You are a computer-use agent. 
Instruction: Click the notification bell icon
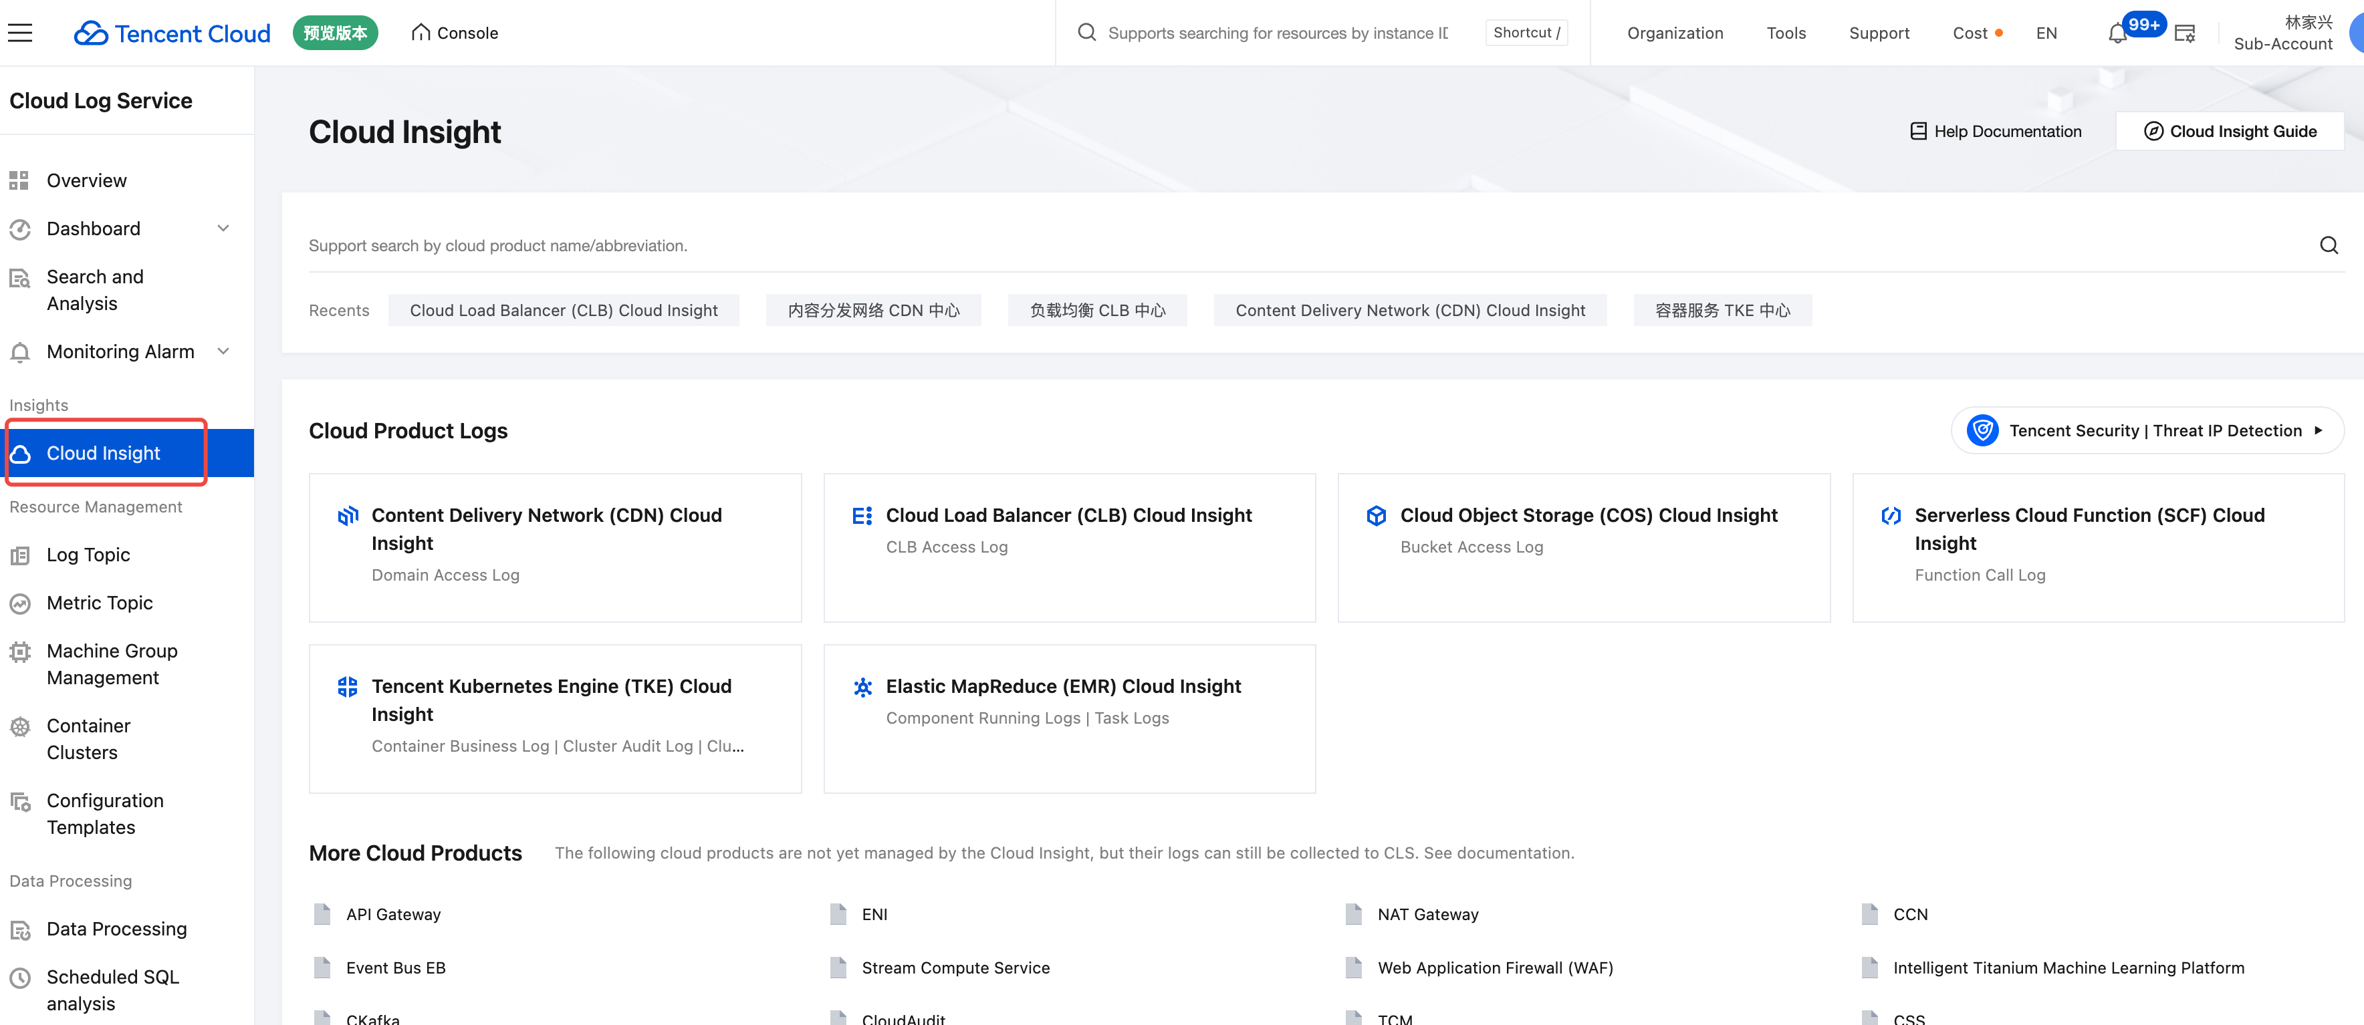click(2116, 34)
